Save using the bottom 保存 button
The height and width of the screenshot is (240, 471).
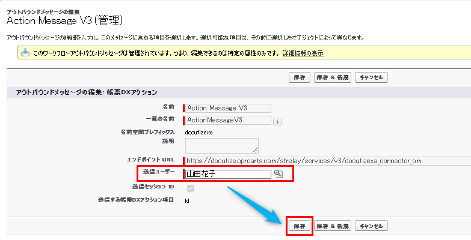click(x=299, y=226)
